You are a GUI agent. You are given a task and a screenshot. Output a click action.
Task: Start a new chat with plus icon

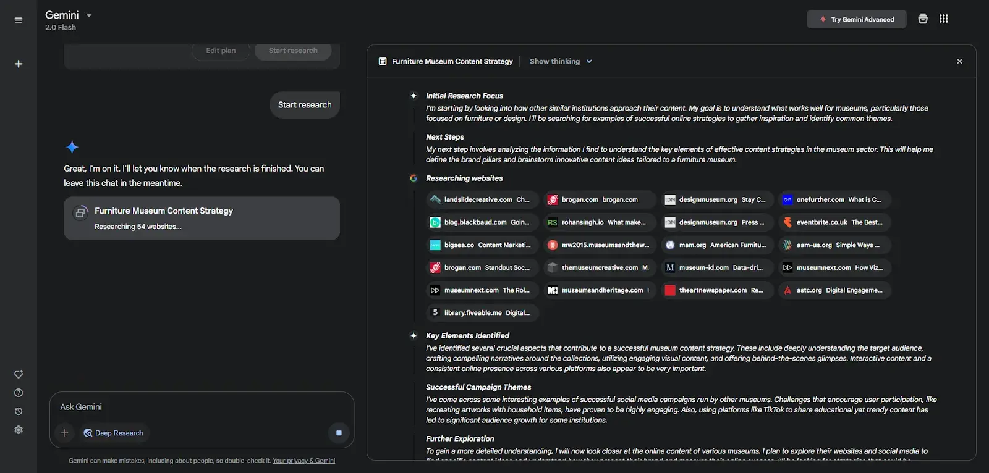point(19,64)
